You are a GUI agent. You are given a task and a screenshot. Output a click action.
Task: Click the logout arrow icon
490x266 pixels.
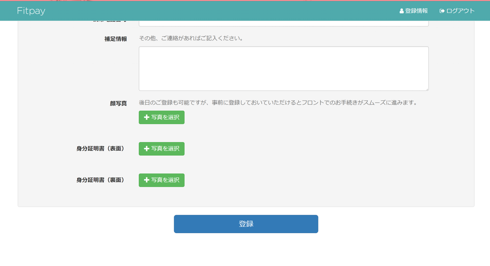point(442,11)
